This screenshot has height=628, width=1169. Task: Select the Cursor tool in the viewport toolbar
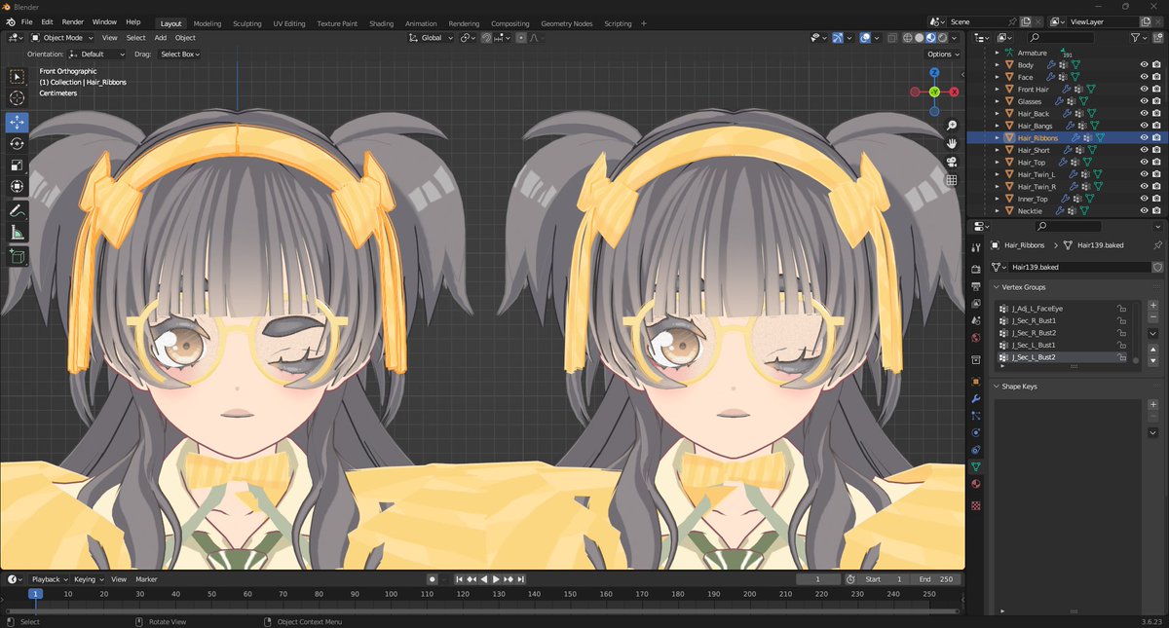[x=17, y=98]
